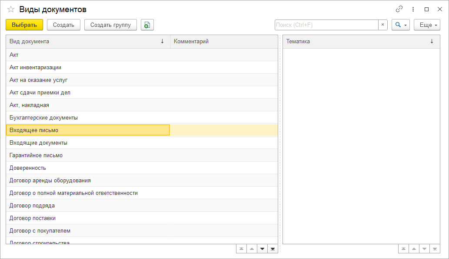This screenshot has height=259, width=449.
Task: Copy link using the chain icon
Action: (x=399, y=9)
